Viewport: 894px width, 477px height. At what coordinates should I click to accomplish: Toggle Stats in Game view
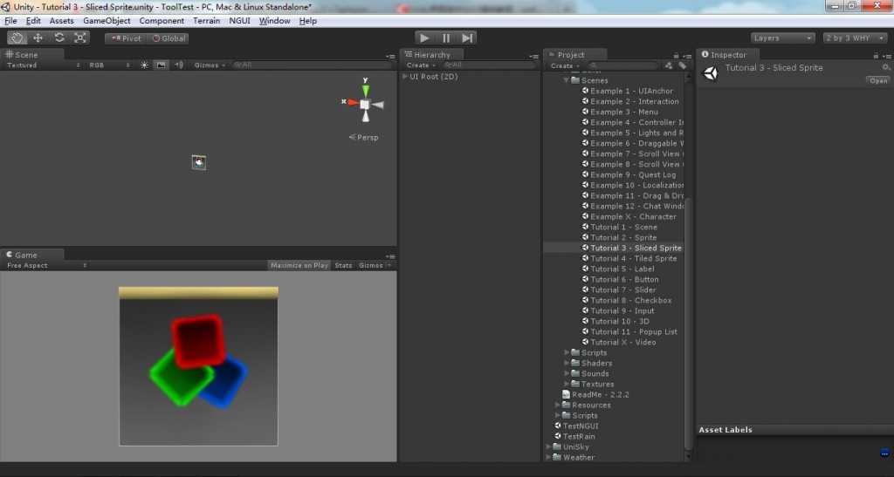pyautogui.click(x=343, y=266)
